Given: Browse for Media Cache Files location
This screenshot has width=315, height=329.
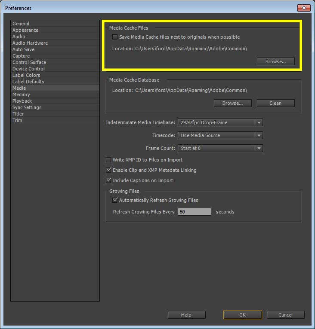Looking at the screenshot, I should [275, 61].
